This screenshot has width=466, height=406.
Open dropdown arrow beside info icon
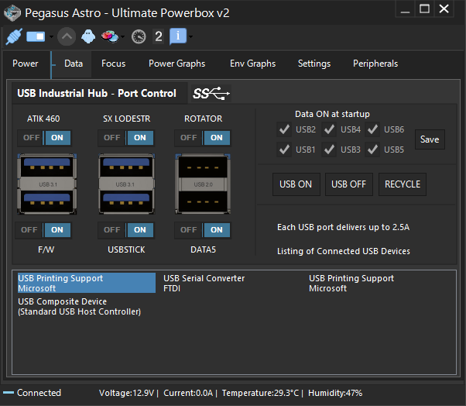pyautogui.click(x=190, y=37)
